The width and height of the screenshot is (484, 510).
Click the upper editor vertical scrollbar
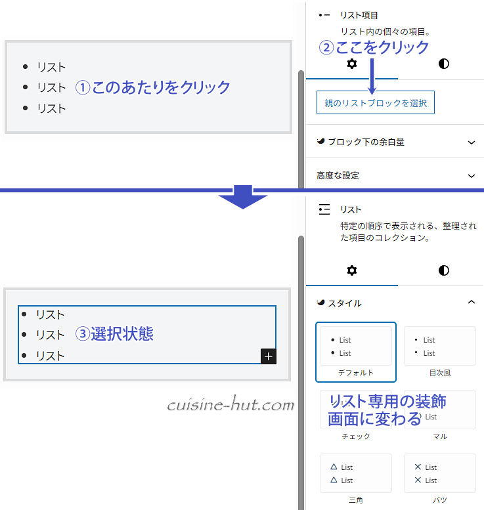[301, 129]
